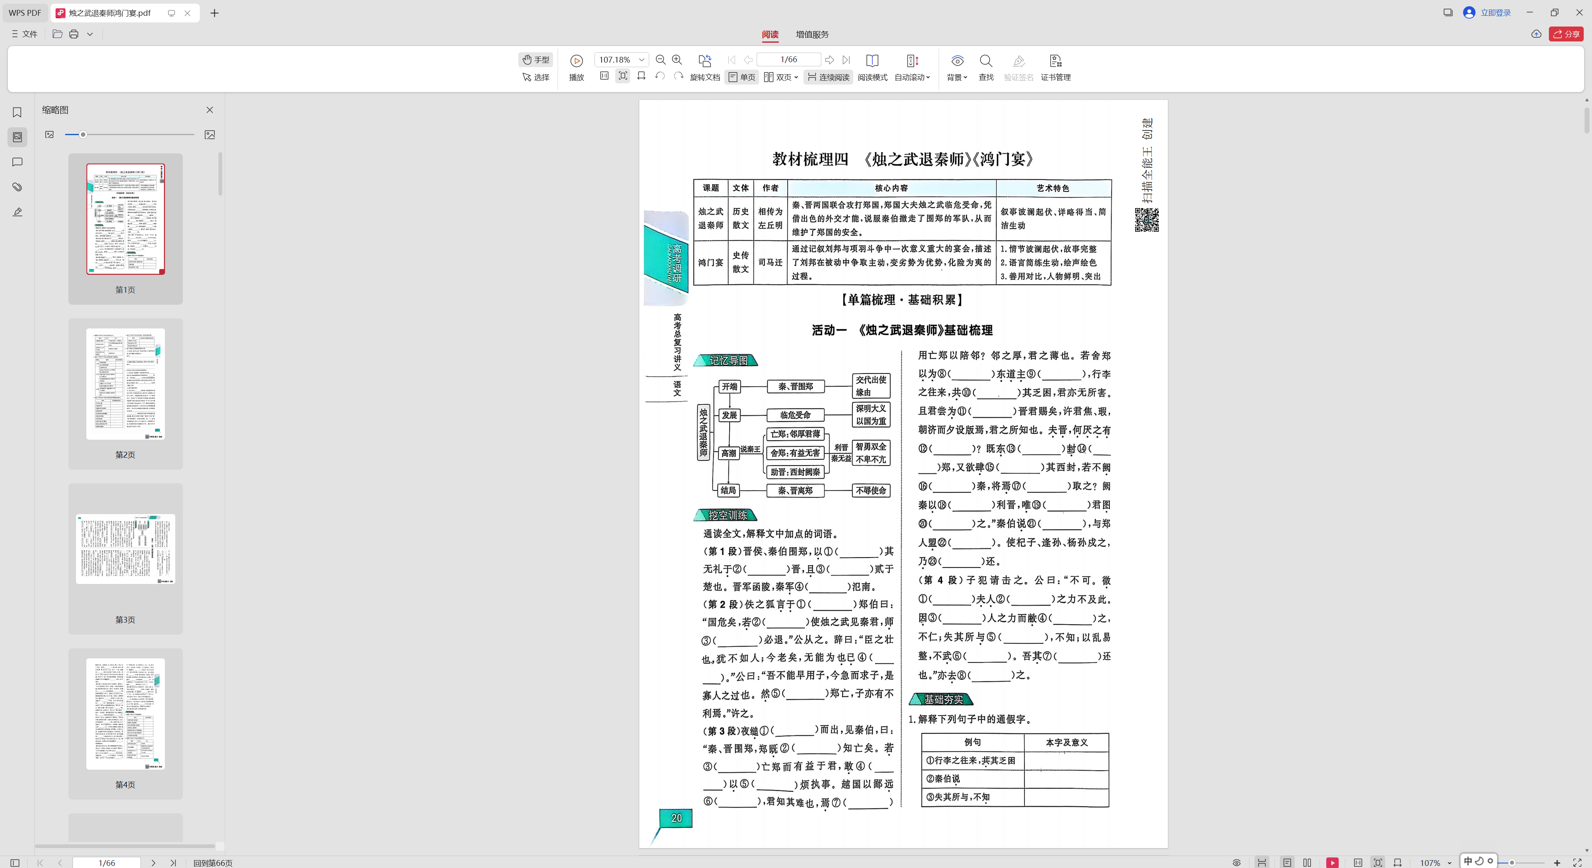This screenshot has height=868, width=1592.
Task: Open the 文件 menu
Action: pos(24,34)
